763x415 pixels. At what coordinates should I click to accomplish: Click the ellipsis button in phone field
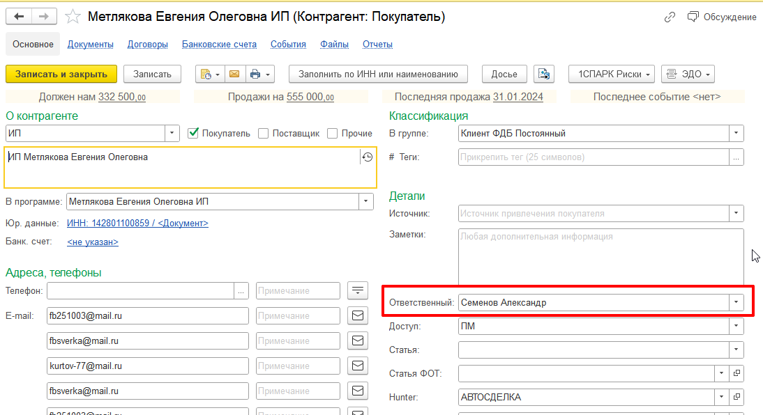241,291
